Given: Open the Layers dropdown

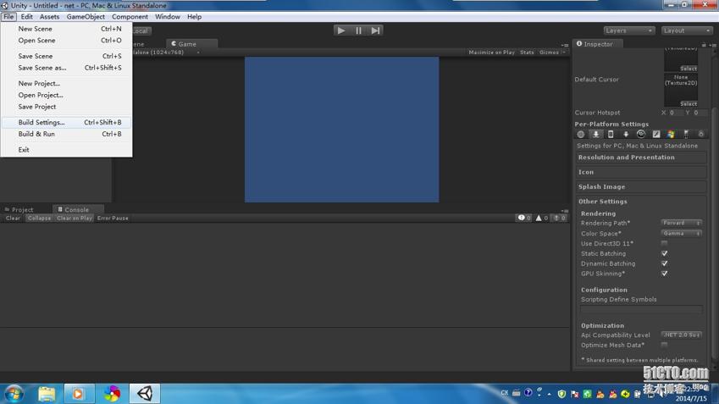Looking at the screenshot, I should 628,30.
